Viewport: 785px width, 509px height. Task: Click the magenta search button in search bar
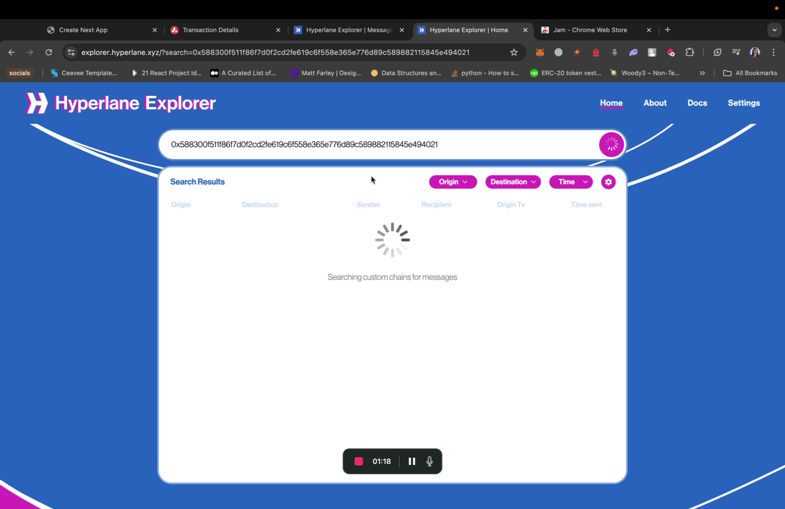[611, 145]
